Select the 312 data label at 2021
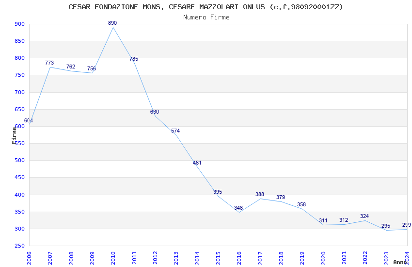Image resolution: width=412 pixels, height=267 pixels. (344, 220)
